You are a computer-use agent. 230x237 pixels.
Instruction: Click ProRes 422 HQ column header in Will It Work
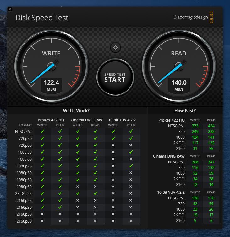(x=51, y=120)
